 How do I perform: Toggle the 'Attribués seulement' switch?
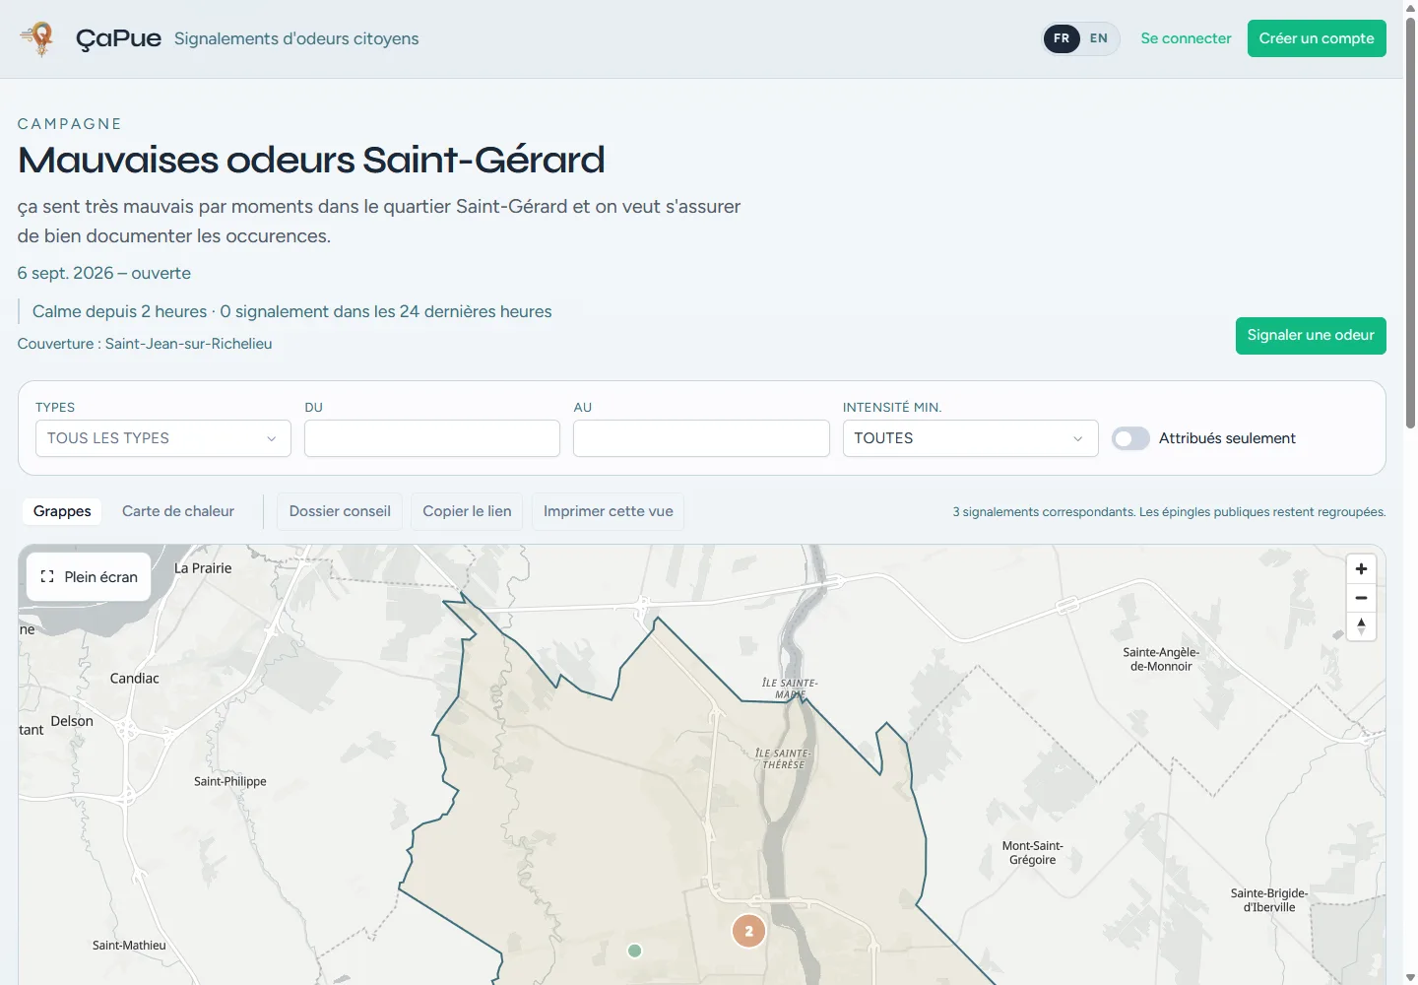pyautogui.click(x=1130, y=438)
